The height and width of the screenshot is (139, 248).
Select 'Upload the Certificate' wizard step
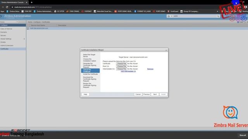[x=90, y=71]
